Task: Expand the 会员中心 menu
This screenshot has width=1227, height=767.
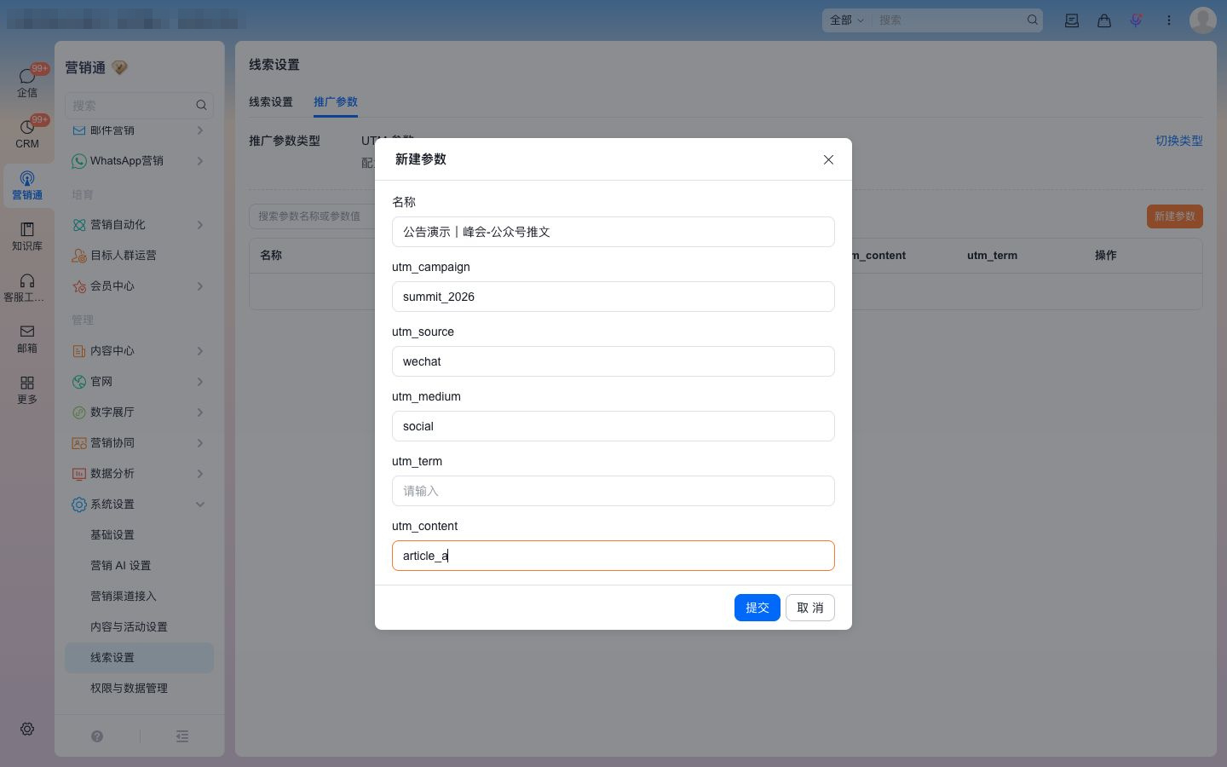Action: (x=140, y=286)
